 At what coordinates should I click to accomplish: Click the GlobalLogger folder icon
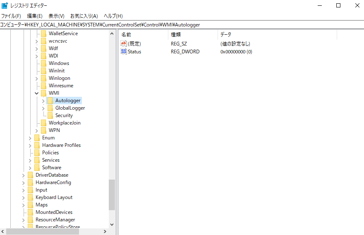tap(50, 108)
